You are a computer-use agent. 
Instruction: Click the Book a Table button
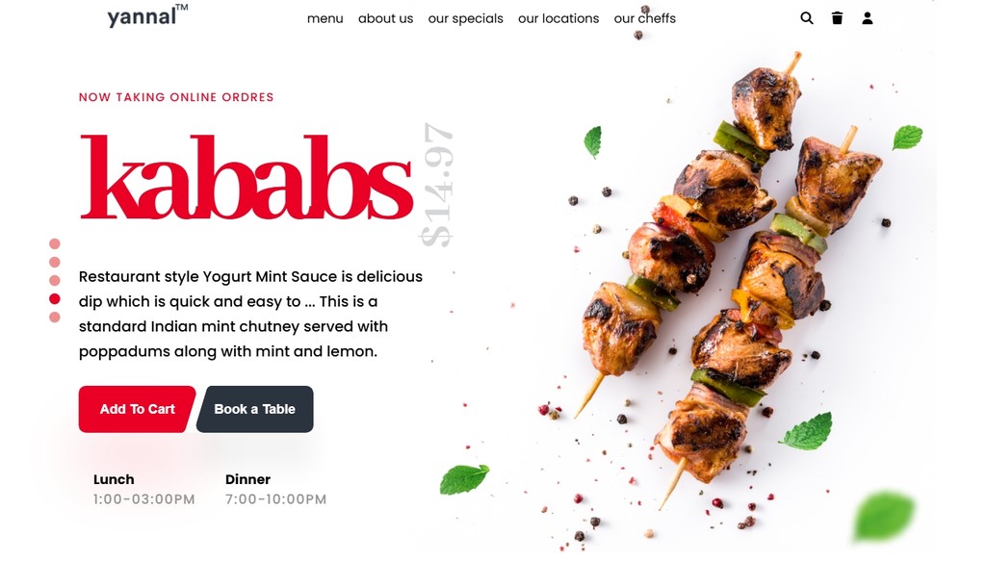click(x=254, y=409)
